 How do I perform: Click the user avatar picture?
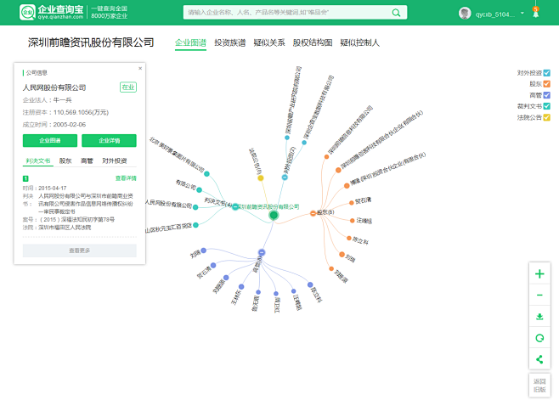click(465, 14)
